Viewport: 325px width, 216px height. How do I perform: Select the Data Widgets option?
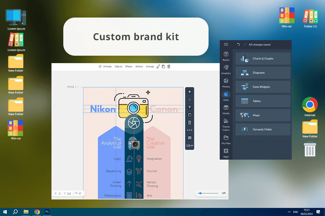coord(263,87)
